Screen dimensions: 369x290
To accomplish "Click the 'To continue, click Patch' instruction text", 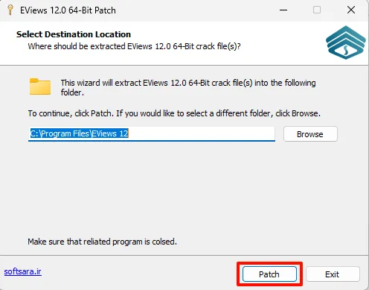I will (x=174, y=113).
